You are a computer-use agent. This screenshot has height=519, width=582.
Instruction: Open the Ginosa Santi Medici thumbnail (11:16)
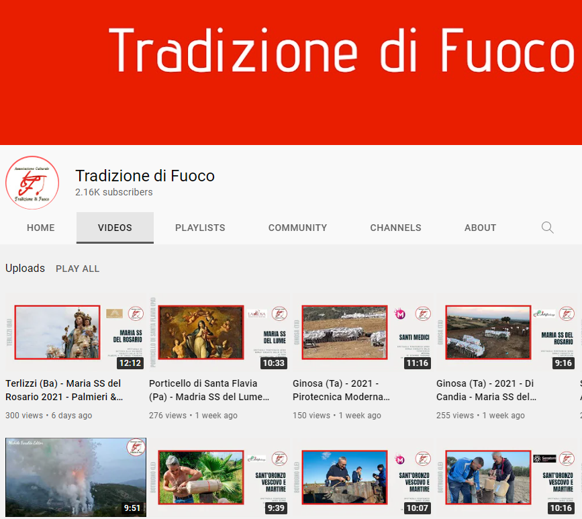(x=363, y=332)
